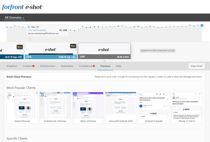The image size is (210, 142).
Task: Click the red alert icon on Content tab
Action: coord(33,66)
